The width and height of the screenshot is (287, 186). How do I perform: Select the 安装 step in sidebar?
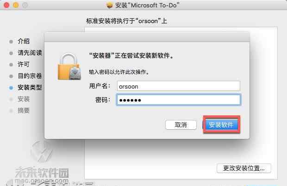pyautogui.click(x=24, y=99)
